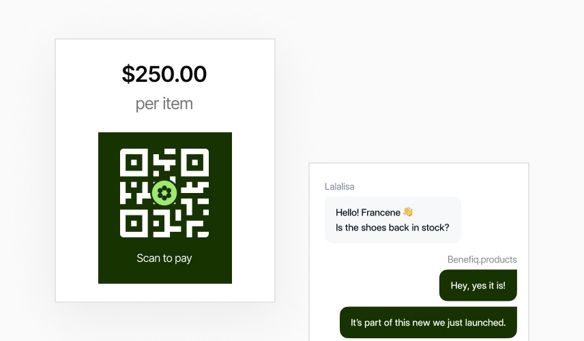Viewport: 584px width, 341px height.
Task: Click the QR code's top-left finder square
Action: tap(134, 164)
